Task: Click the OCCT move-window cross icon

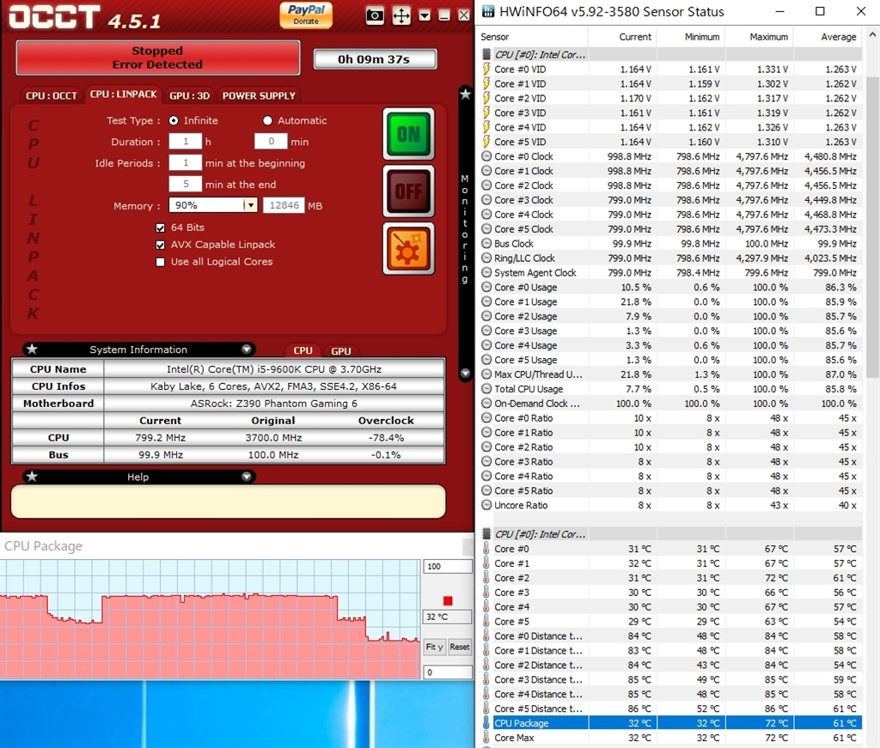Action: coord(401,15)
